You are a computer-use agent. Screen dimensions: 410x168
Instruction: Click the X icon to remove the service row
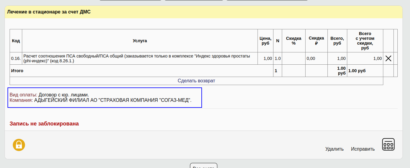388,58
